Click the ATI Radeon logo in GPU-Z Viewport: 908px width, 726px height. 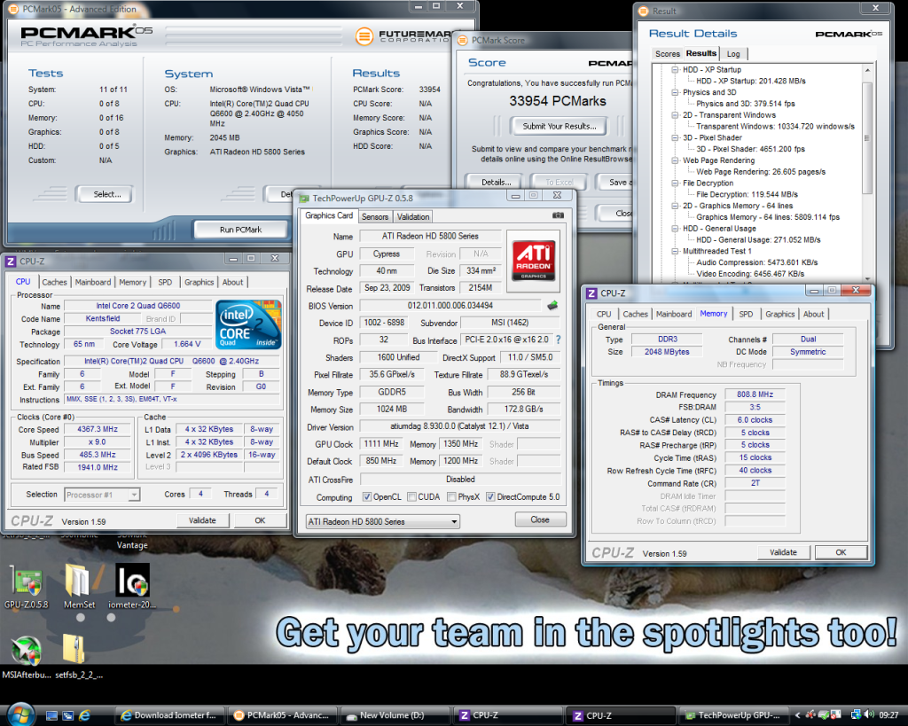(x=533, y=262)
